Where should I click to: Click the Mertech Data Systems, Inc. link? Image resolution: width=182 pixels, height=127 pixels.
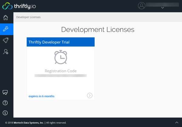click(29, 123)
